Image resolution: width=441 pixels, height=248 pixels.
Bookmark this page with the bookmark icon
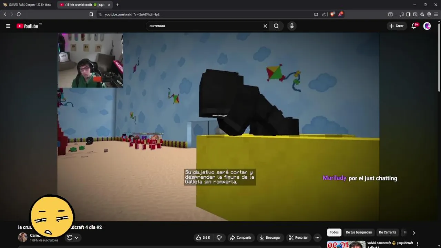91,14
